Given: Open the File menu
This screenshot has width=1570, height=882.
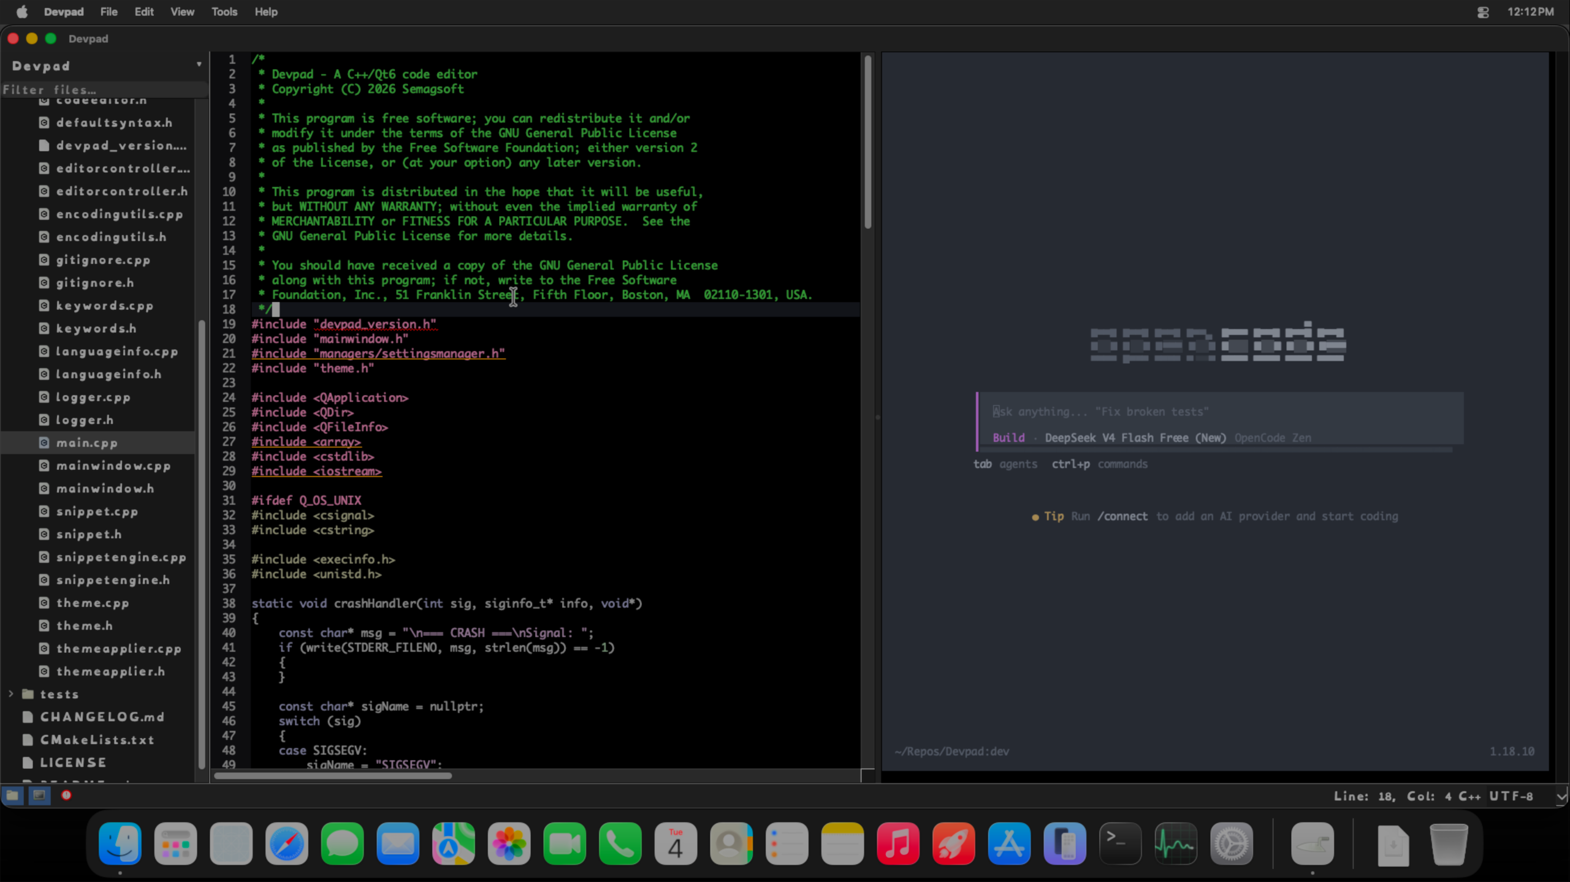Looking at the screenshot, I should coord(109,12).
